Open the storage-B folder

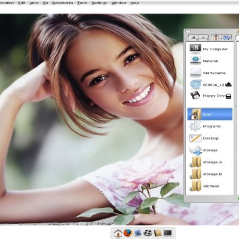coord(210,174)
